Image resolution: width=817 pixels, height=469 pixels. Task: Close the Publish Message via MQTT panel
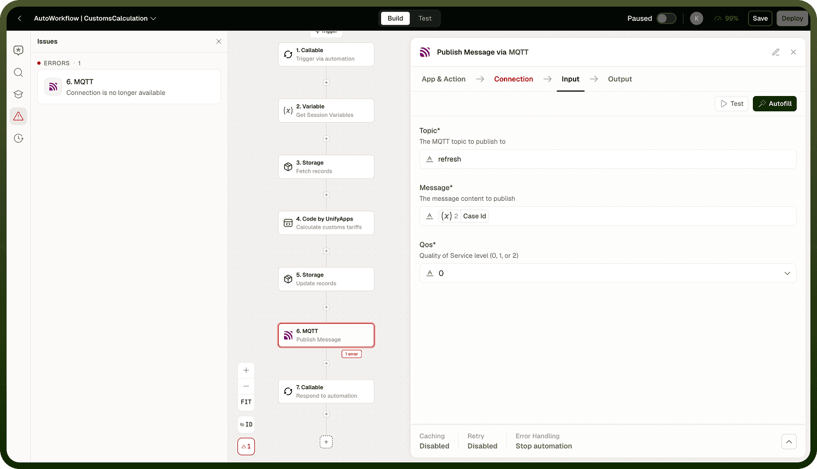coord(793,52)
